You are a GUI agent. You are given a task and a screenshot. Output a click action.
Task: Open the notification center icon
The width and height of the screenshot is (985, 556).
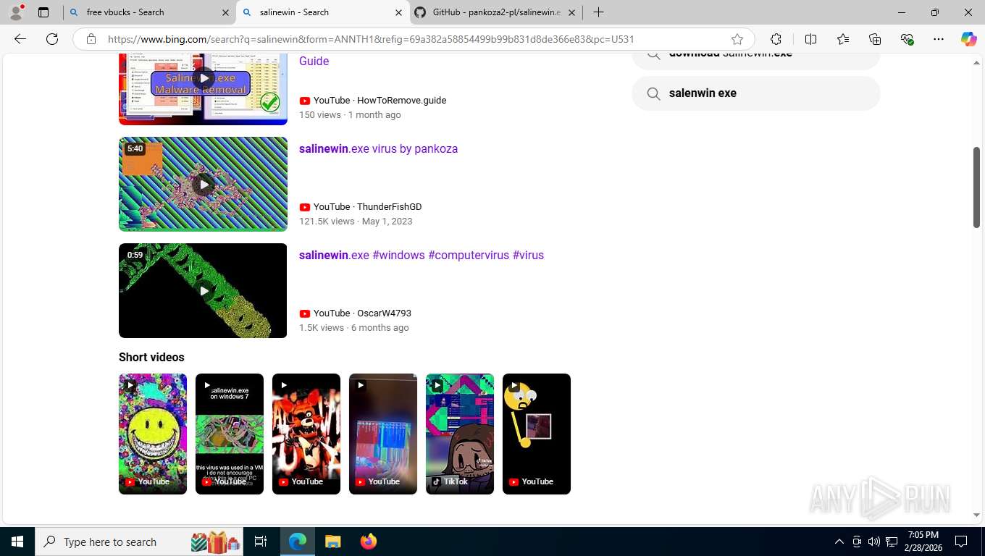[961, 542]
